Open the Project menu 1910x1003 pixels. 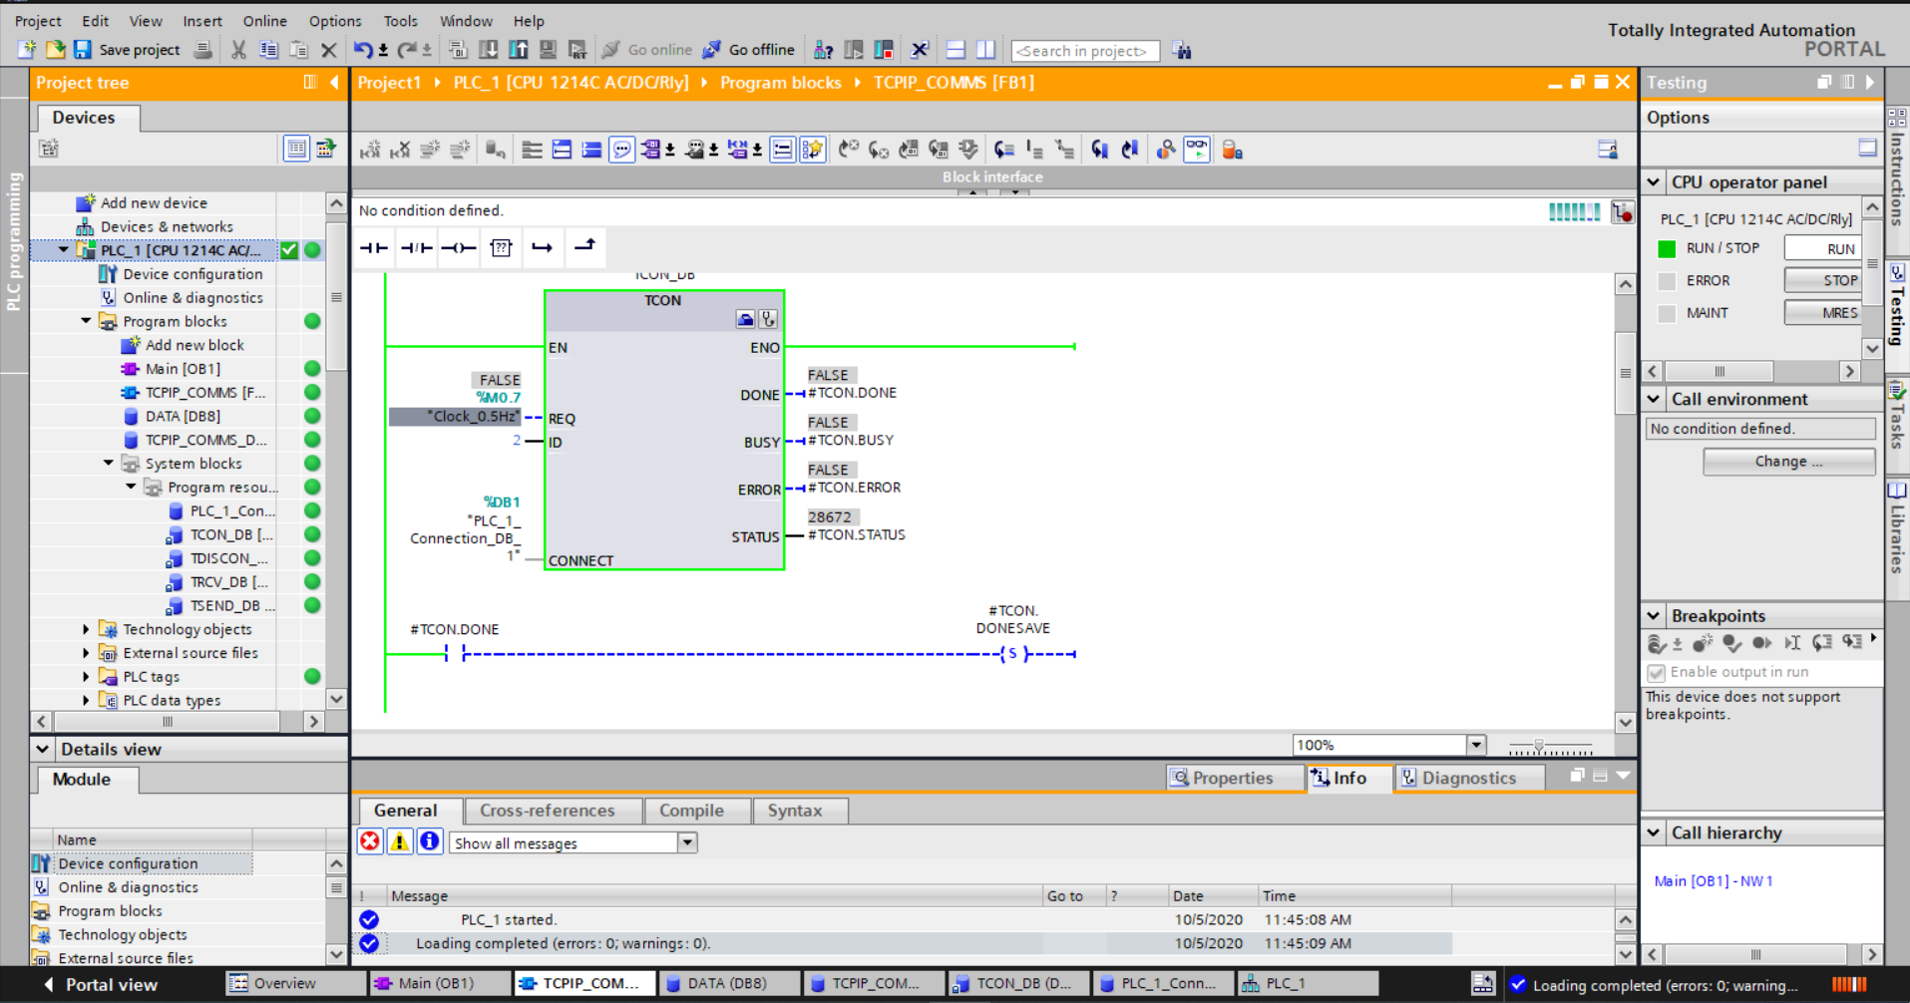coord(38,21)
